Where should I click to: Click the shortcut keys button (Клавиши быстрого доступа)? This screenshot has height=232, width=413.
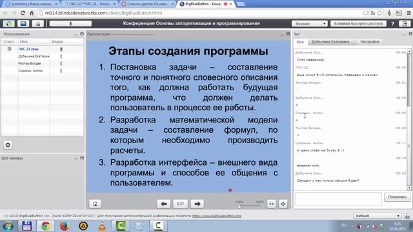358,24
